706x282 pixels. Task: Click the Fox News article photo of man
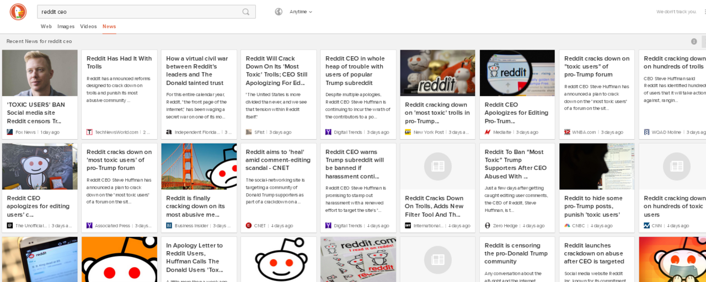[x=40, y=73]
